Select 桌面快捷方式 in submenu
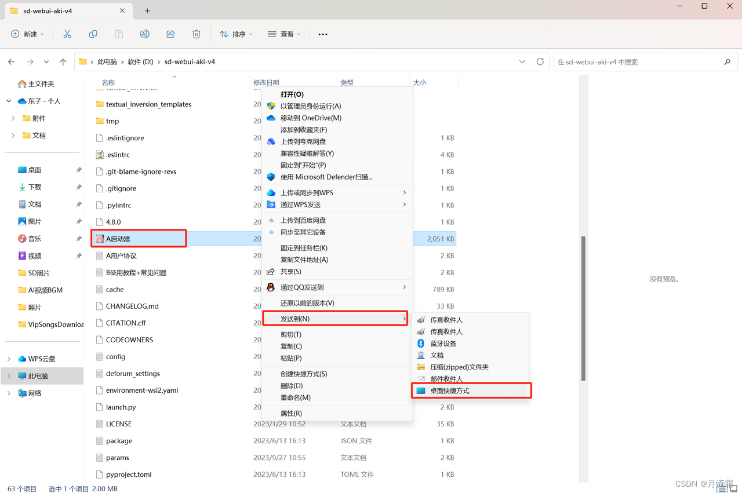 point(471,390)
